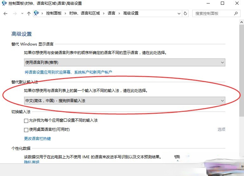Refresh the control panel page
Screen dimensions: 244x176
(x=185, y=14)
